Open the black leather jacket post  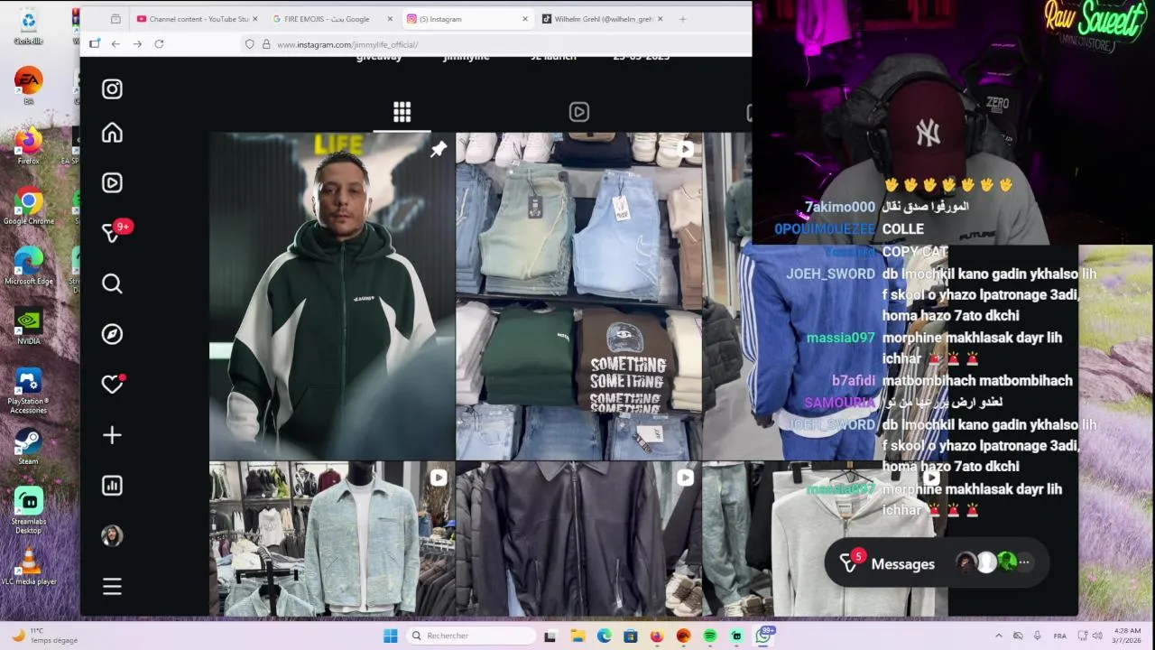coord(578,539)
